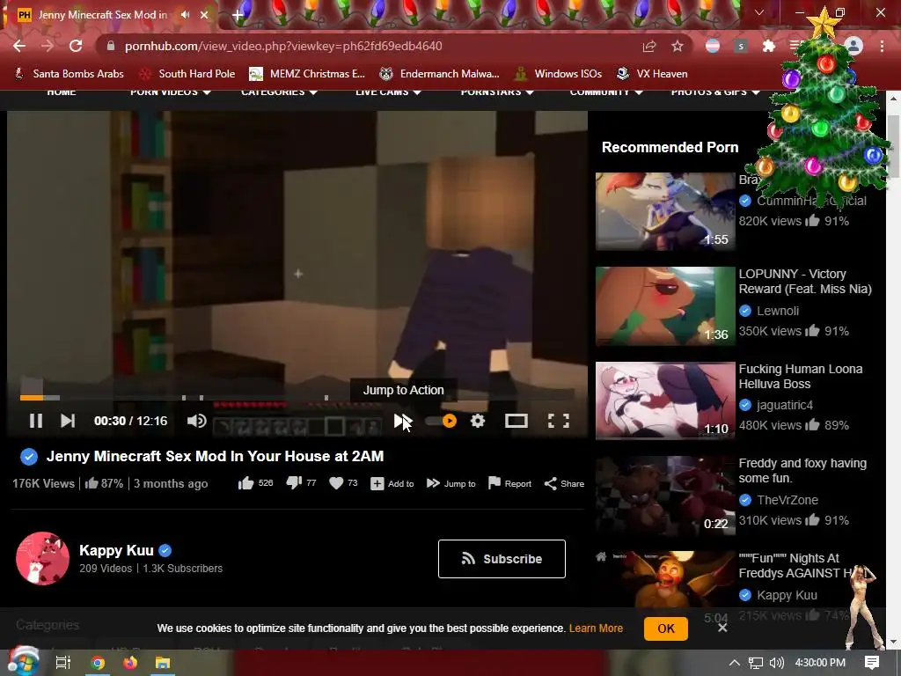Dislike the video with thumbs down 77

tap(301, 483)
